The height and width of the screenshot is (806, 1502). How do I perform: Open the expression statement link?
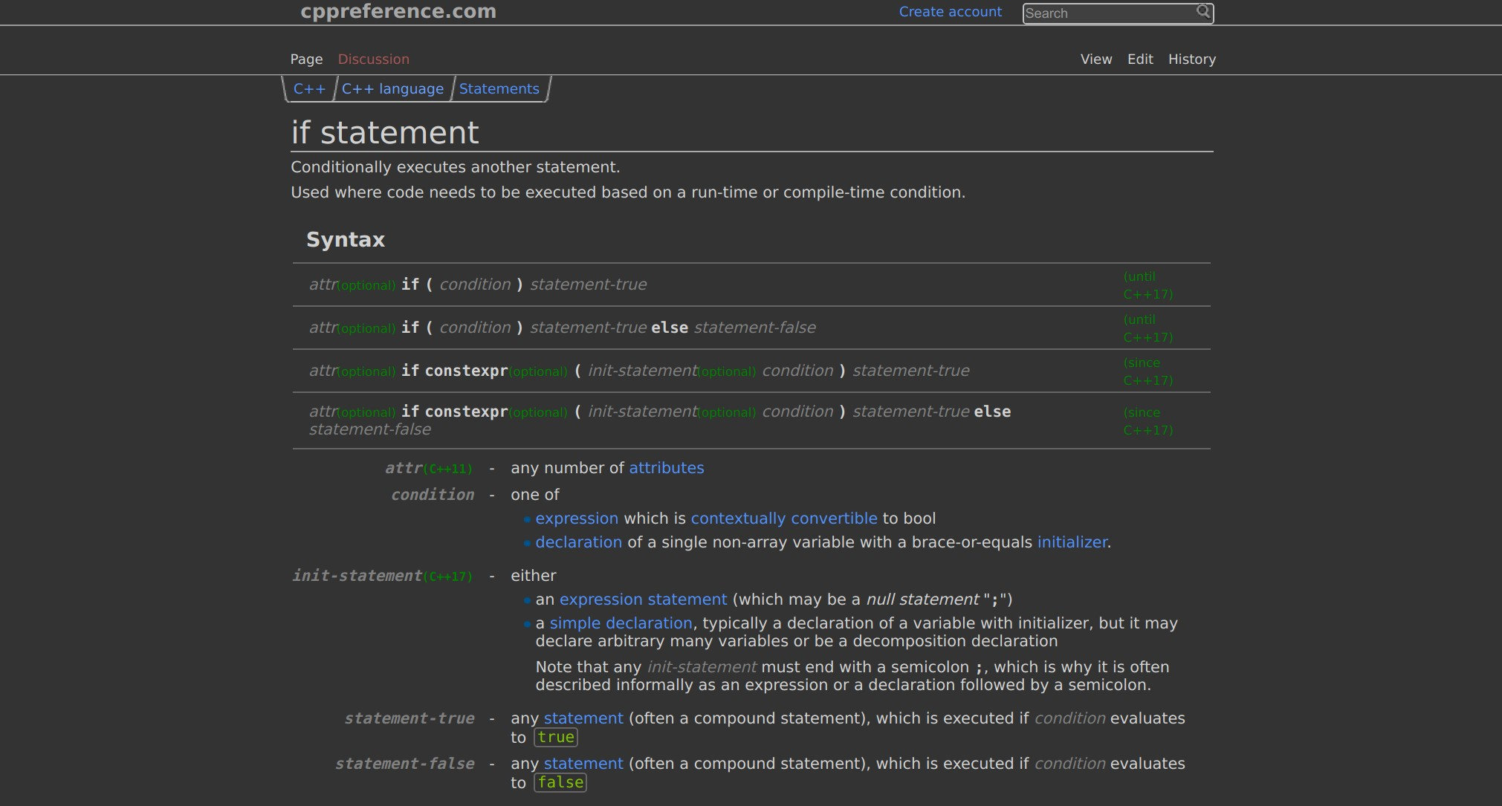(x=644, y=599)
